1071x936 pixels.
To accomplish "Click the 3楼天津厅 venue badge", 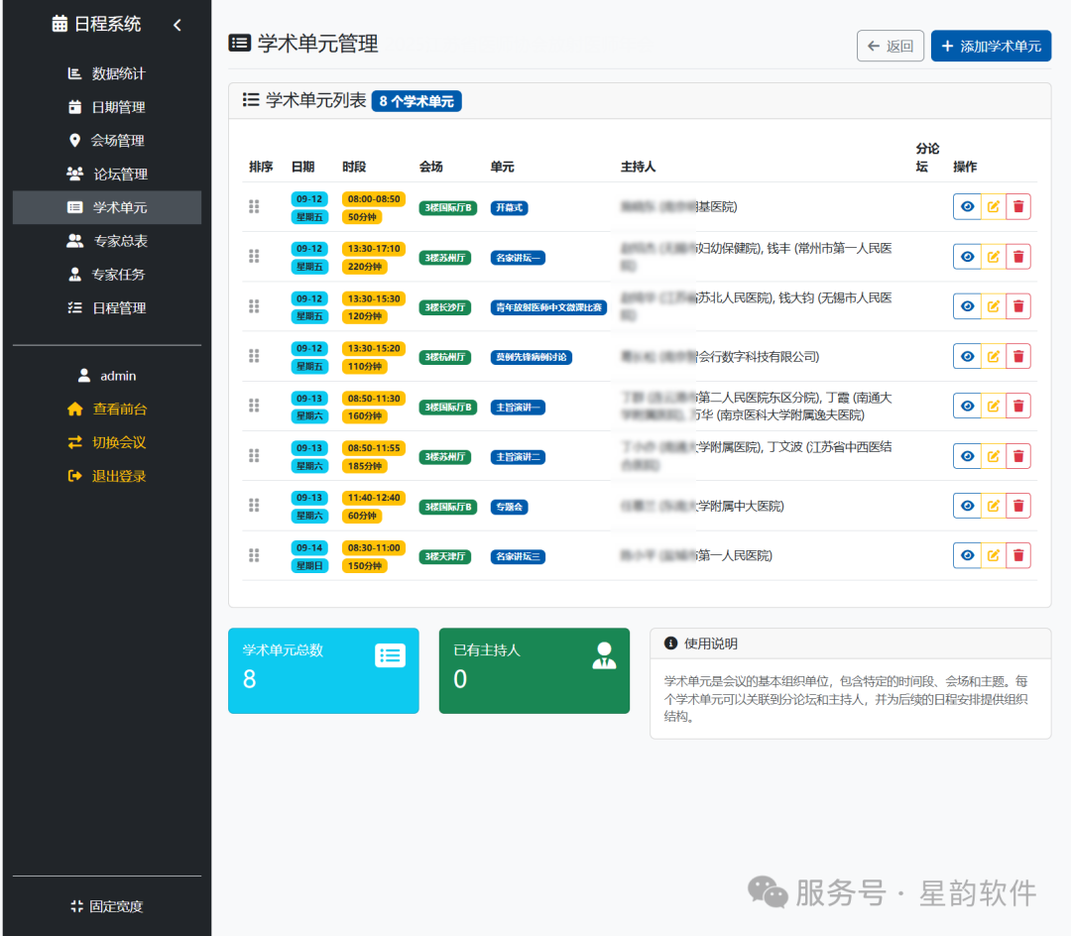I will (444, 556).
